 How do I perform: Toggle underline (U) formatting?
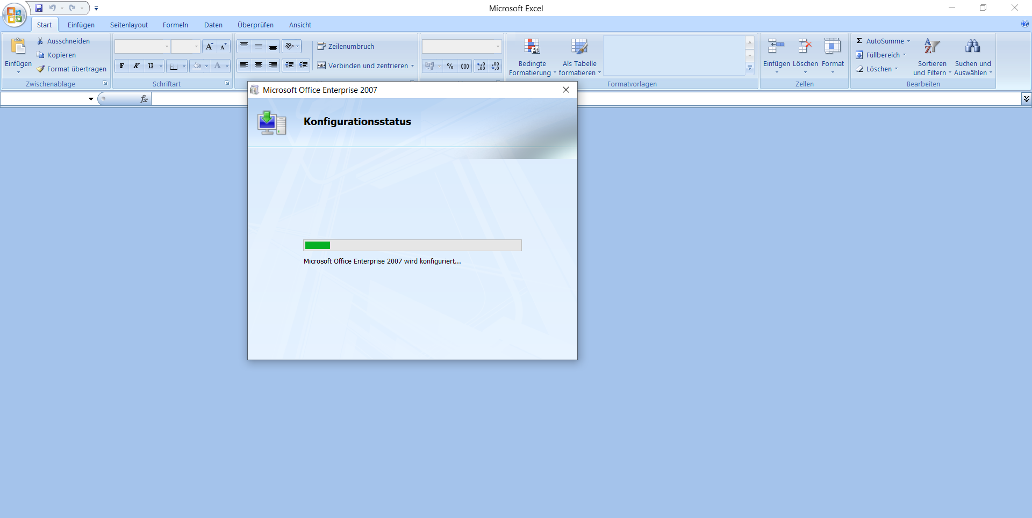tap(150, 66)
